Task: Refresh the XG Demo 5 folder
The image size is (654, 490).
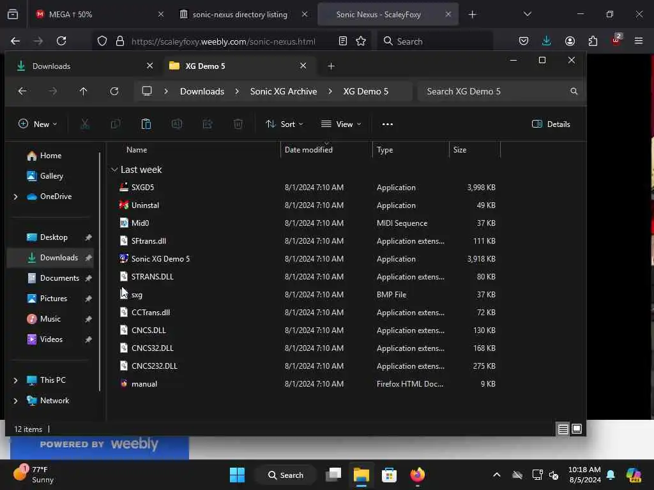Action: point(114,91)
